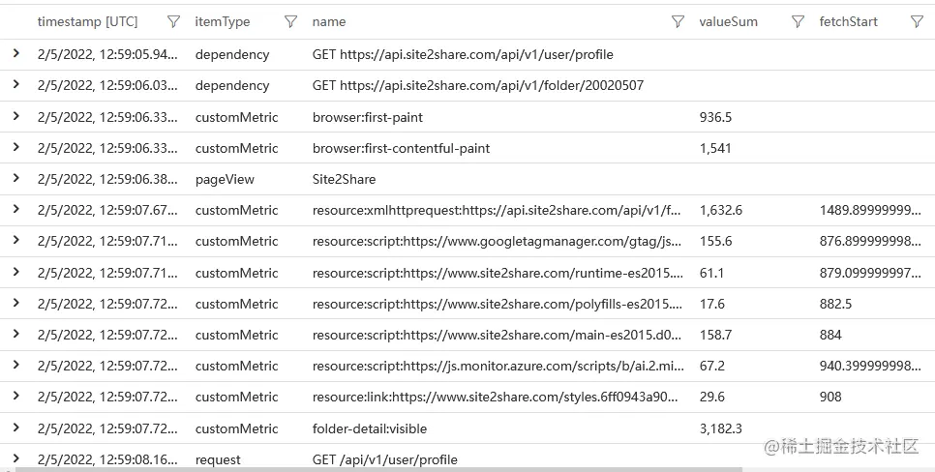The height and width of the screenshot is (472, 935).
Task: Expand the folder/20020507 dependency row
Action: [16, 85]
